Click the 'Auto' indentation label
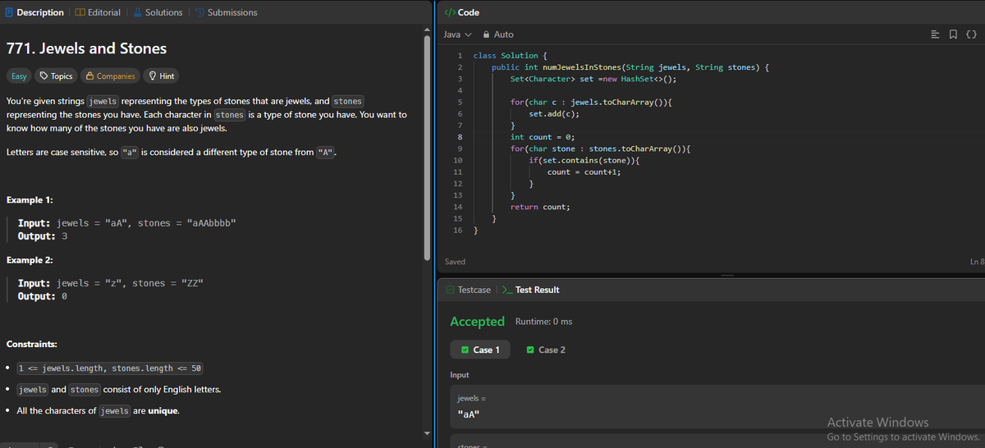The width and height of the screenshot is (985, 448). point(504,34)
